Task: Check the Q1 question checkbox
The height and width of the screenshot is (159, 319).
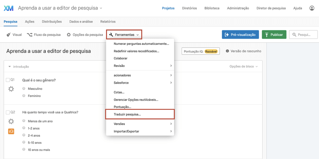Action: point(8,80)
